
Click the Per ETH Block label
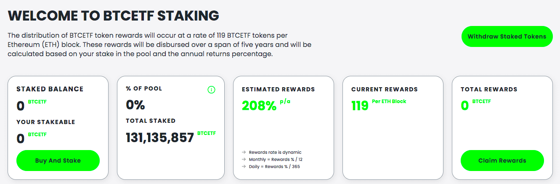pyautogui.click(x=389, y=101)
